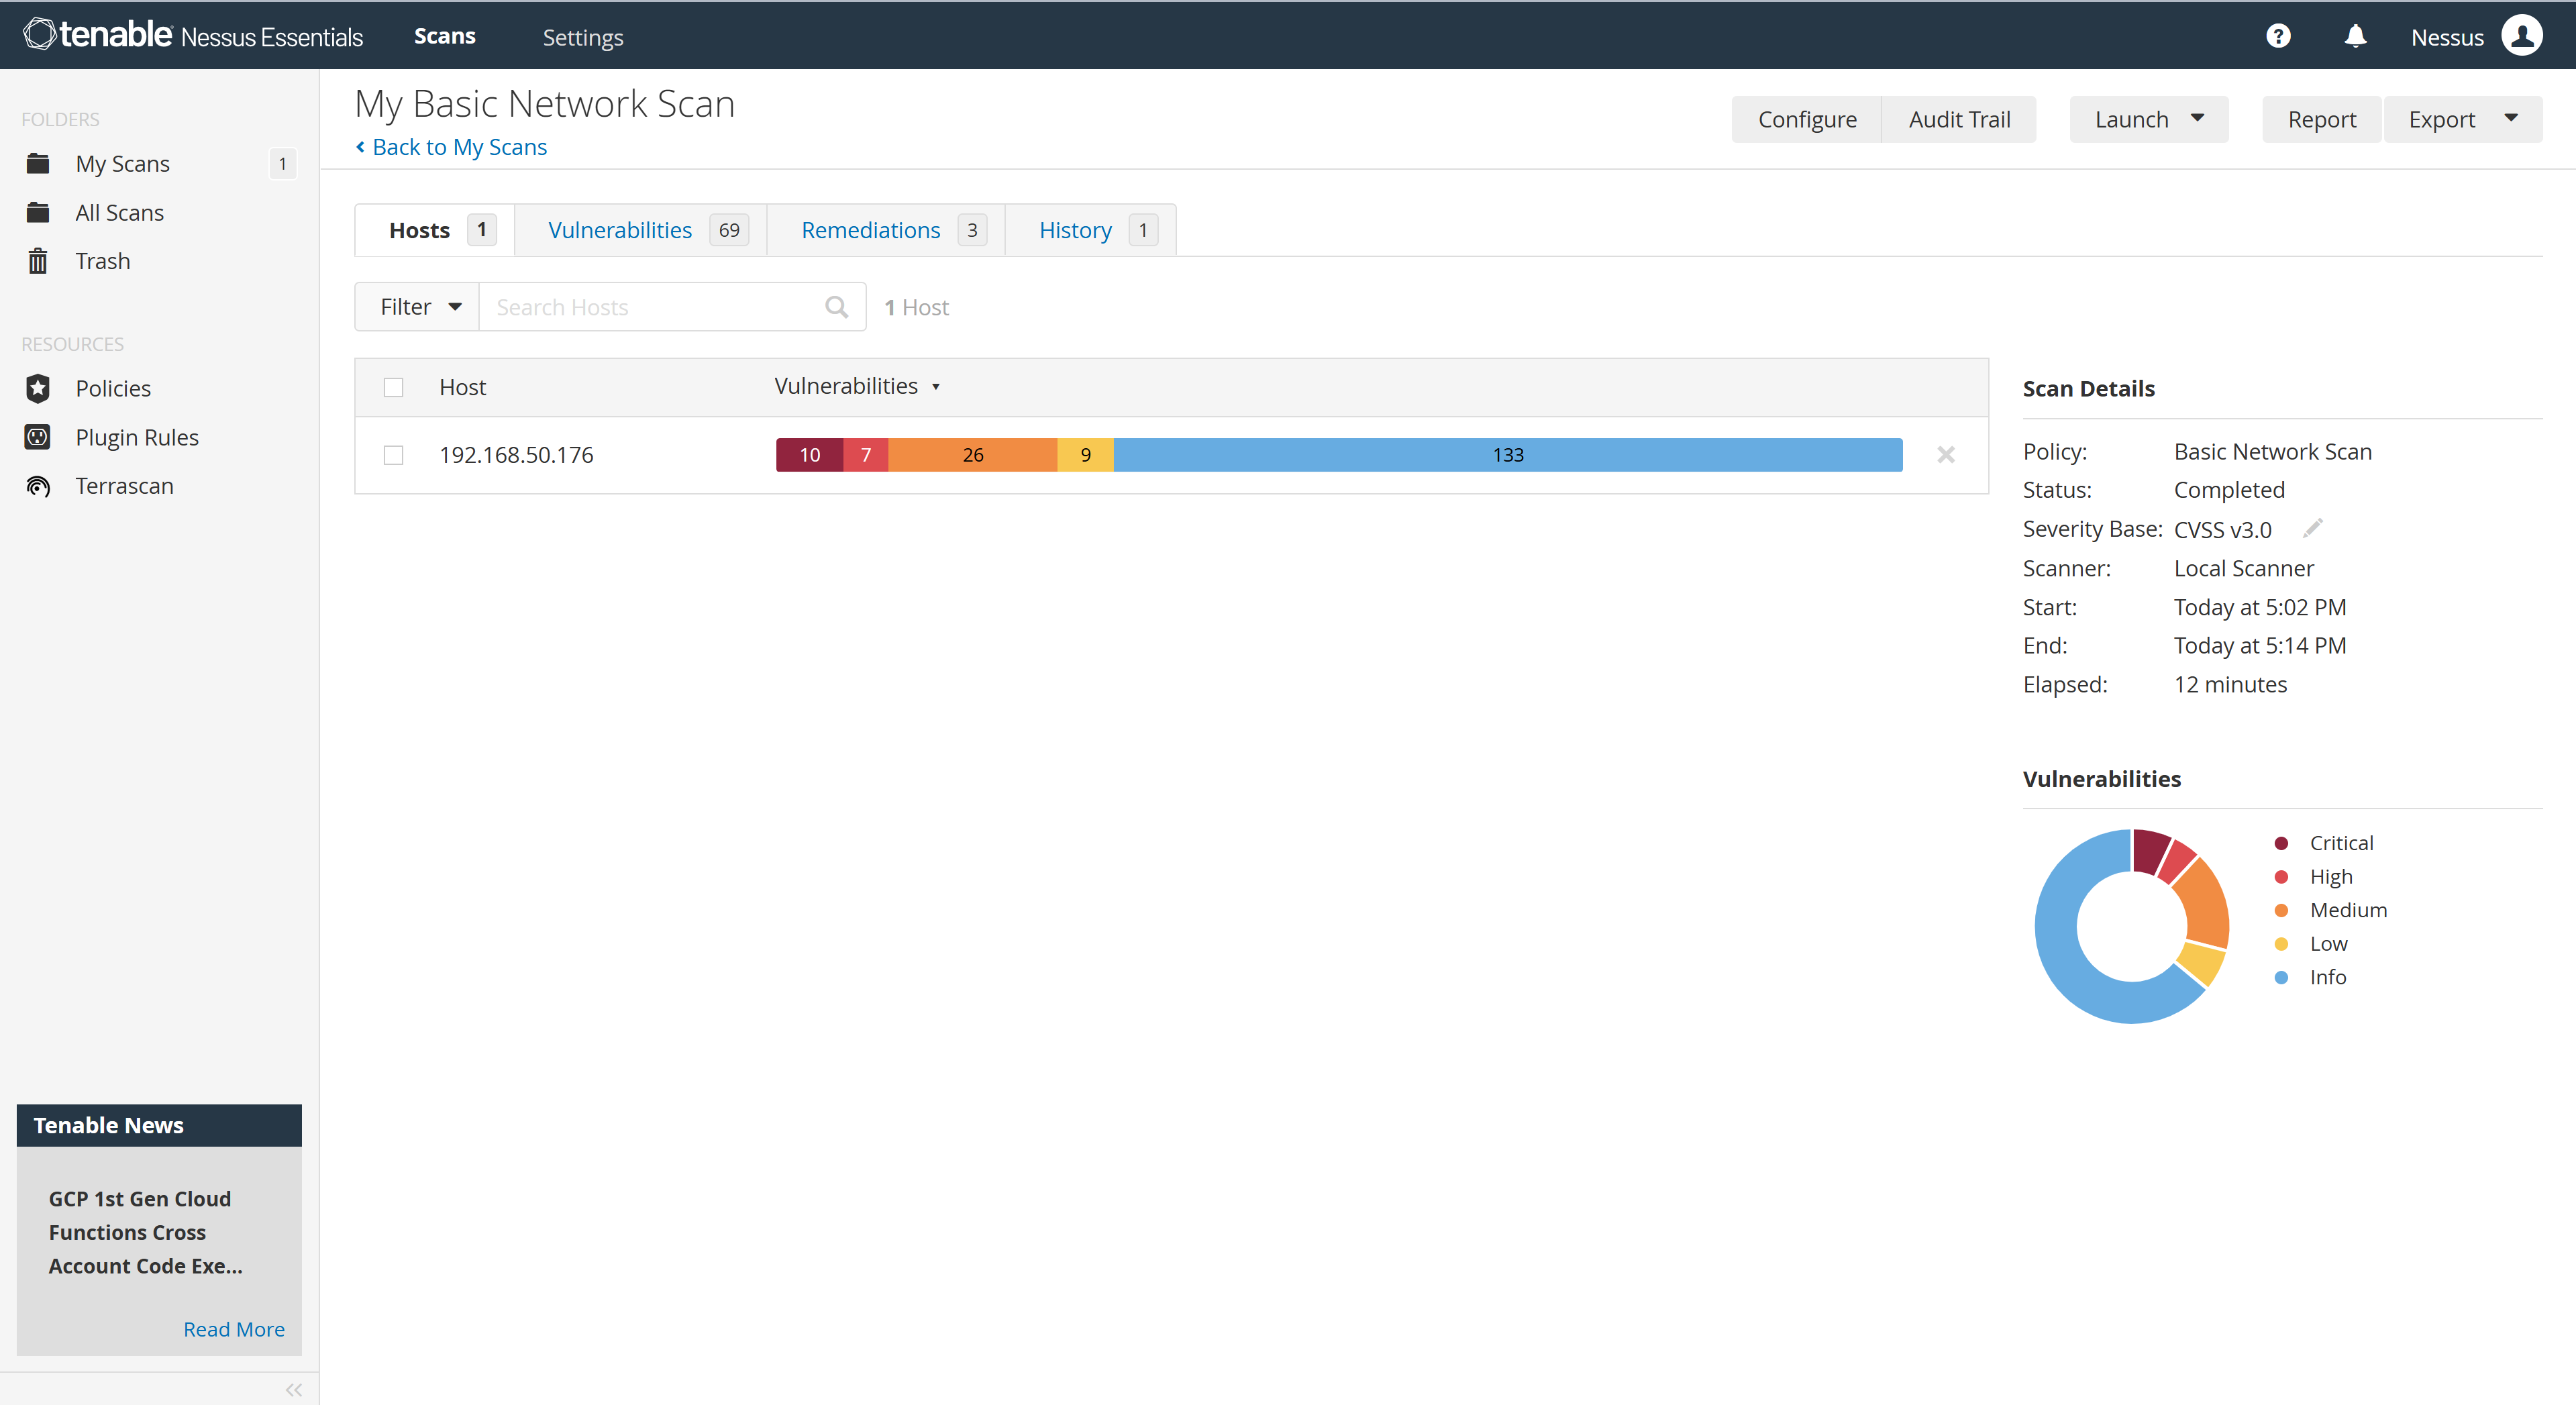Edit Severity Base with pencil icon
This screenshot has width=2576, height=1405.
coord(2312,529)
